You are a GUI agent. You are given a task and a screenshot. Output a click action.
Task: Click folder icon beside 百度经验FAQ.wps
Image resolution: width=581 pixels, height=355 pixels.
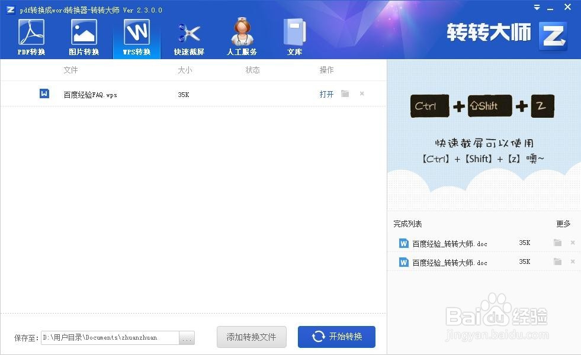click(x=345, y=93)
